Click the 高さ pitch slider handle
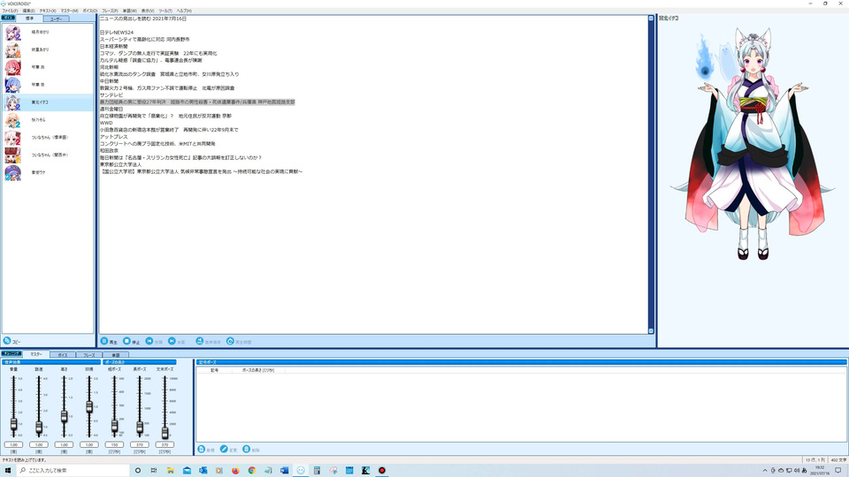Image resolution: width=849 pixels, height=477 pixels. pos(64,416)
